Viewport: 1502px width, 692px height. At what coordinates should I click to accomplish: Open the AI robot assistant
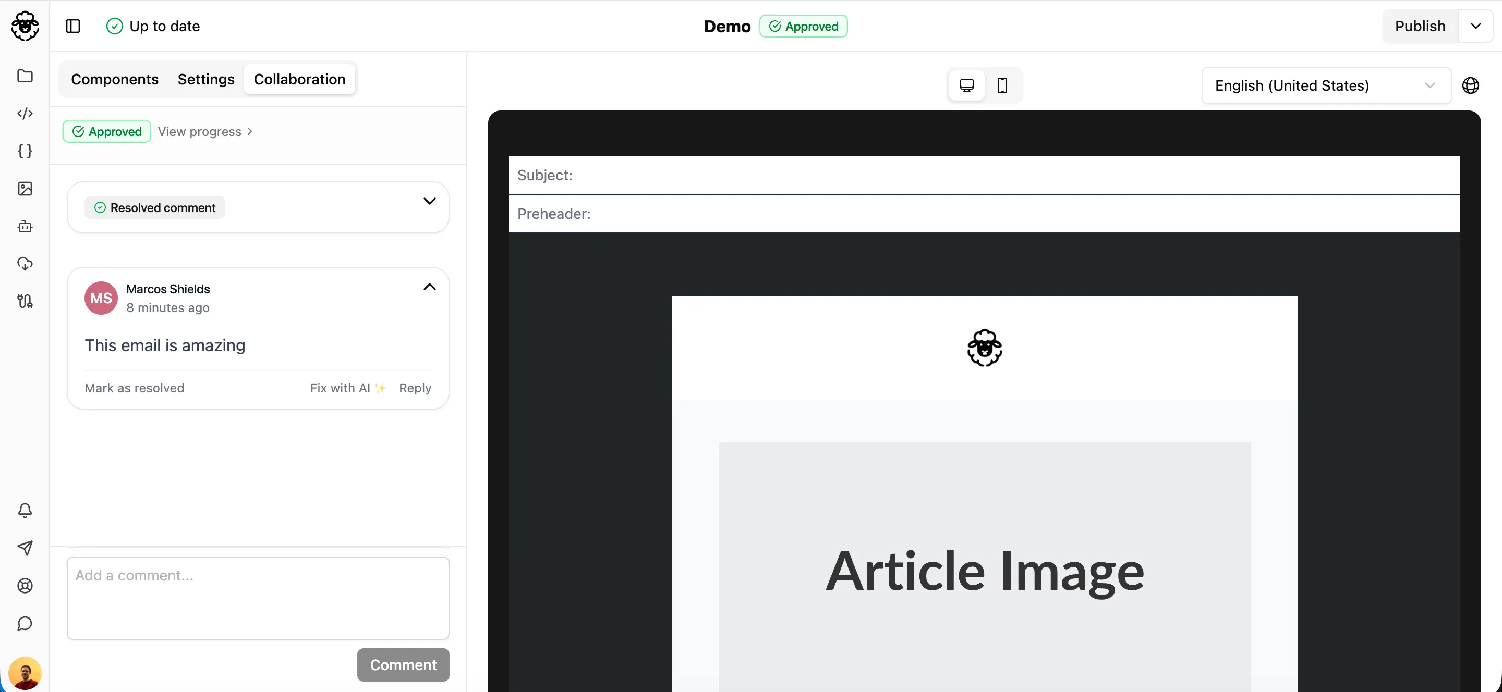click(25, 227)
